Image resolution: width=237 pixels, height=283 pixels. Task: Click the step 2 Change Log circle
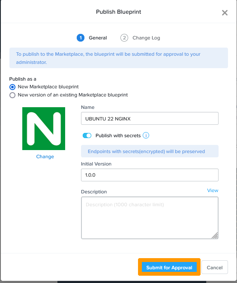coord(124,38)
